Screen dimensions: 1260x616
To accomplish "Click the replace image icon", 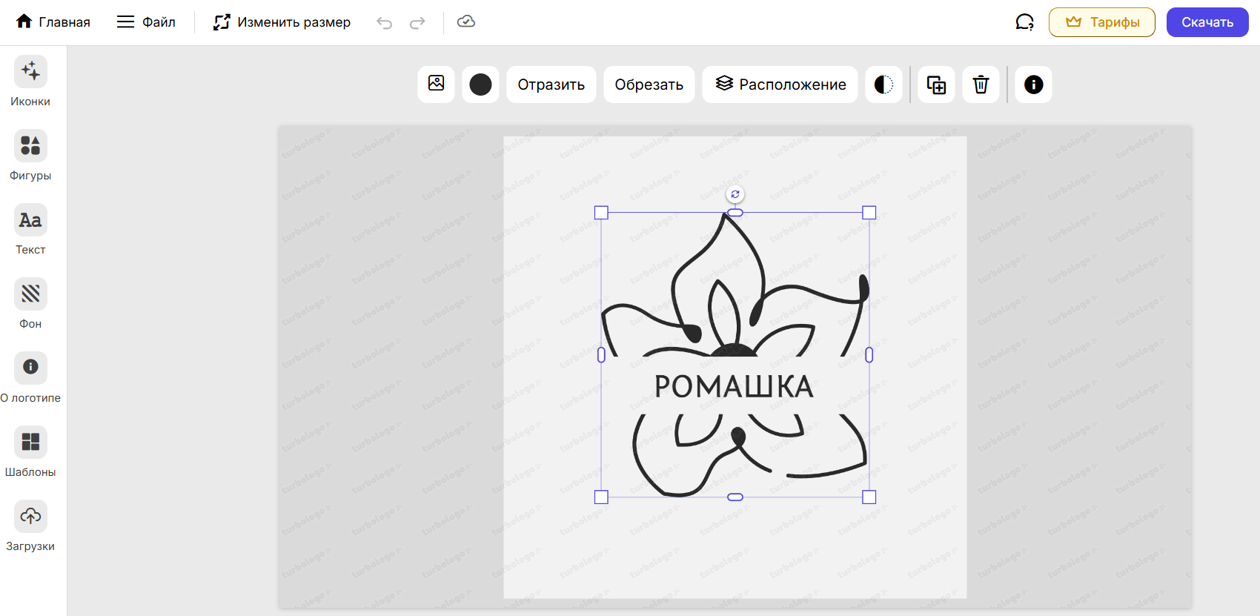I will coord(436,84).
